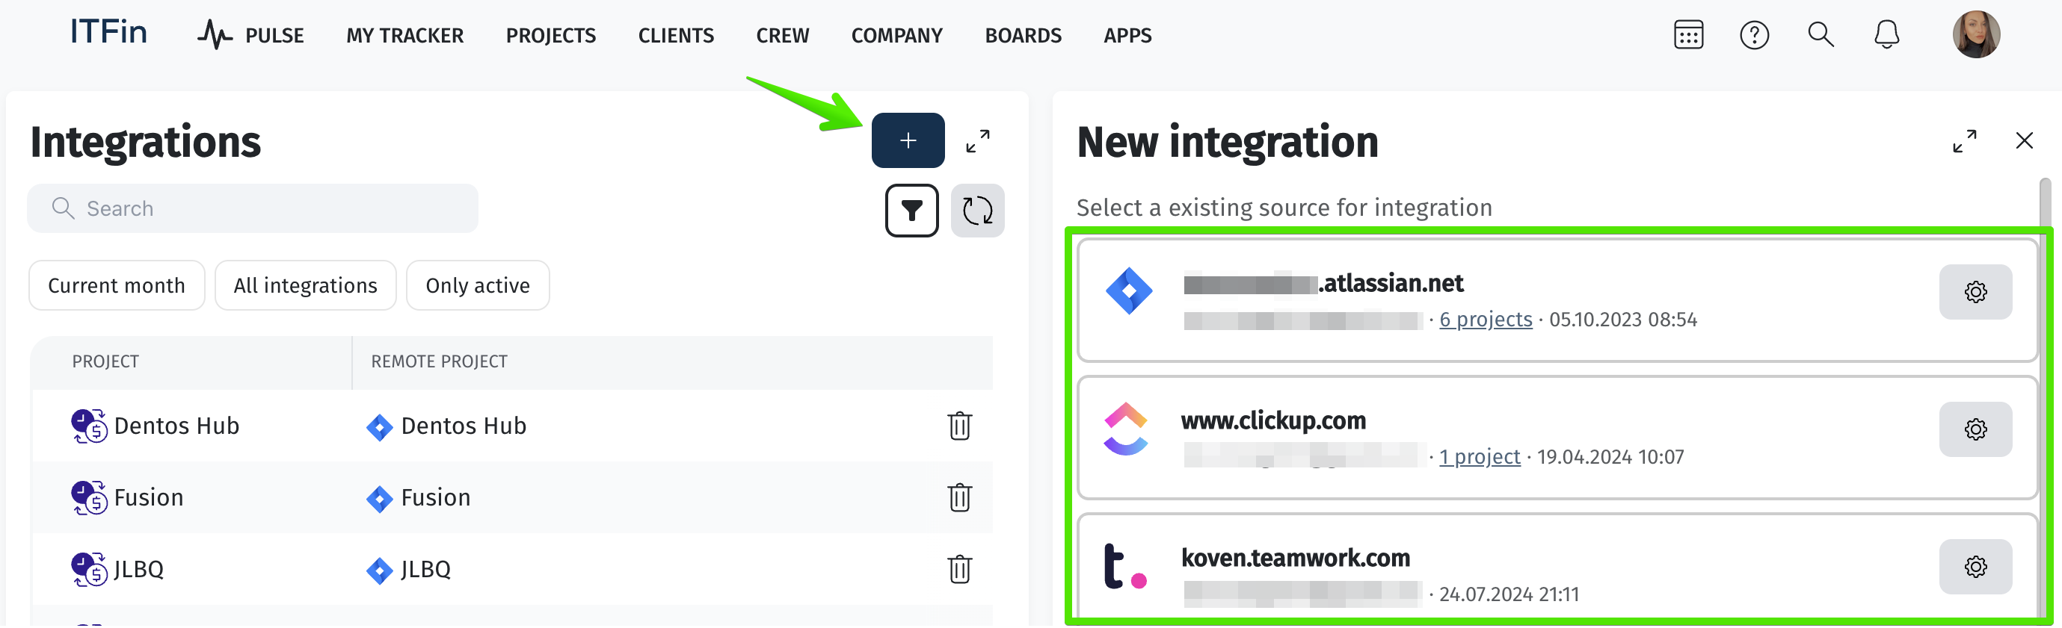
Task: Click the Jira icon beside remote JLBQ
Action: (378, 571)
